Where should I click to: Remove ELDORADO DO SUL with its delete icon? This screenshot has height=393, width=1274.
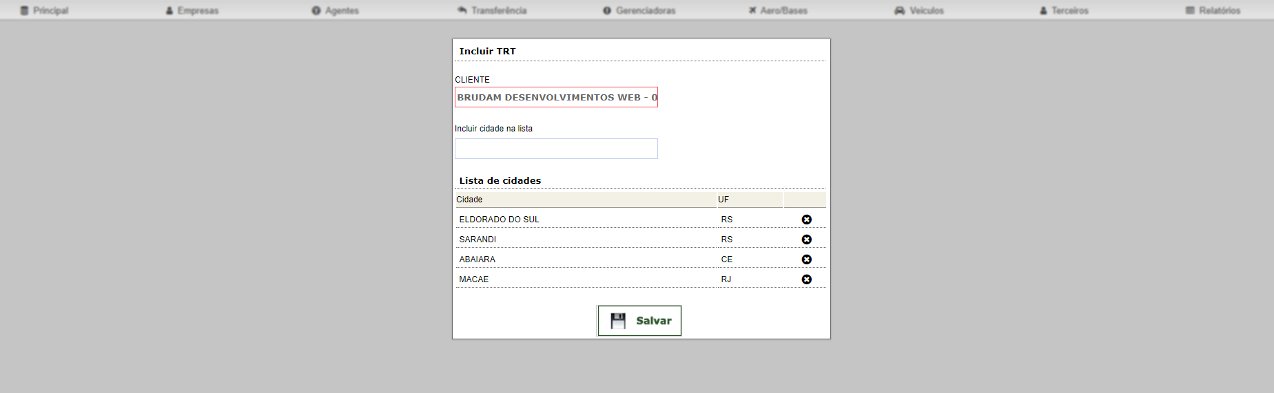[806, 220]
